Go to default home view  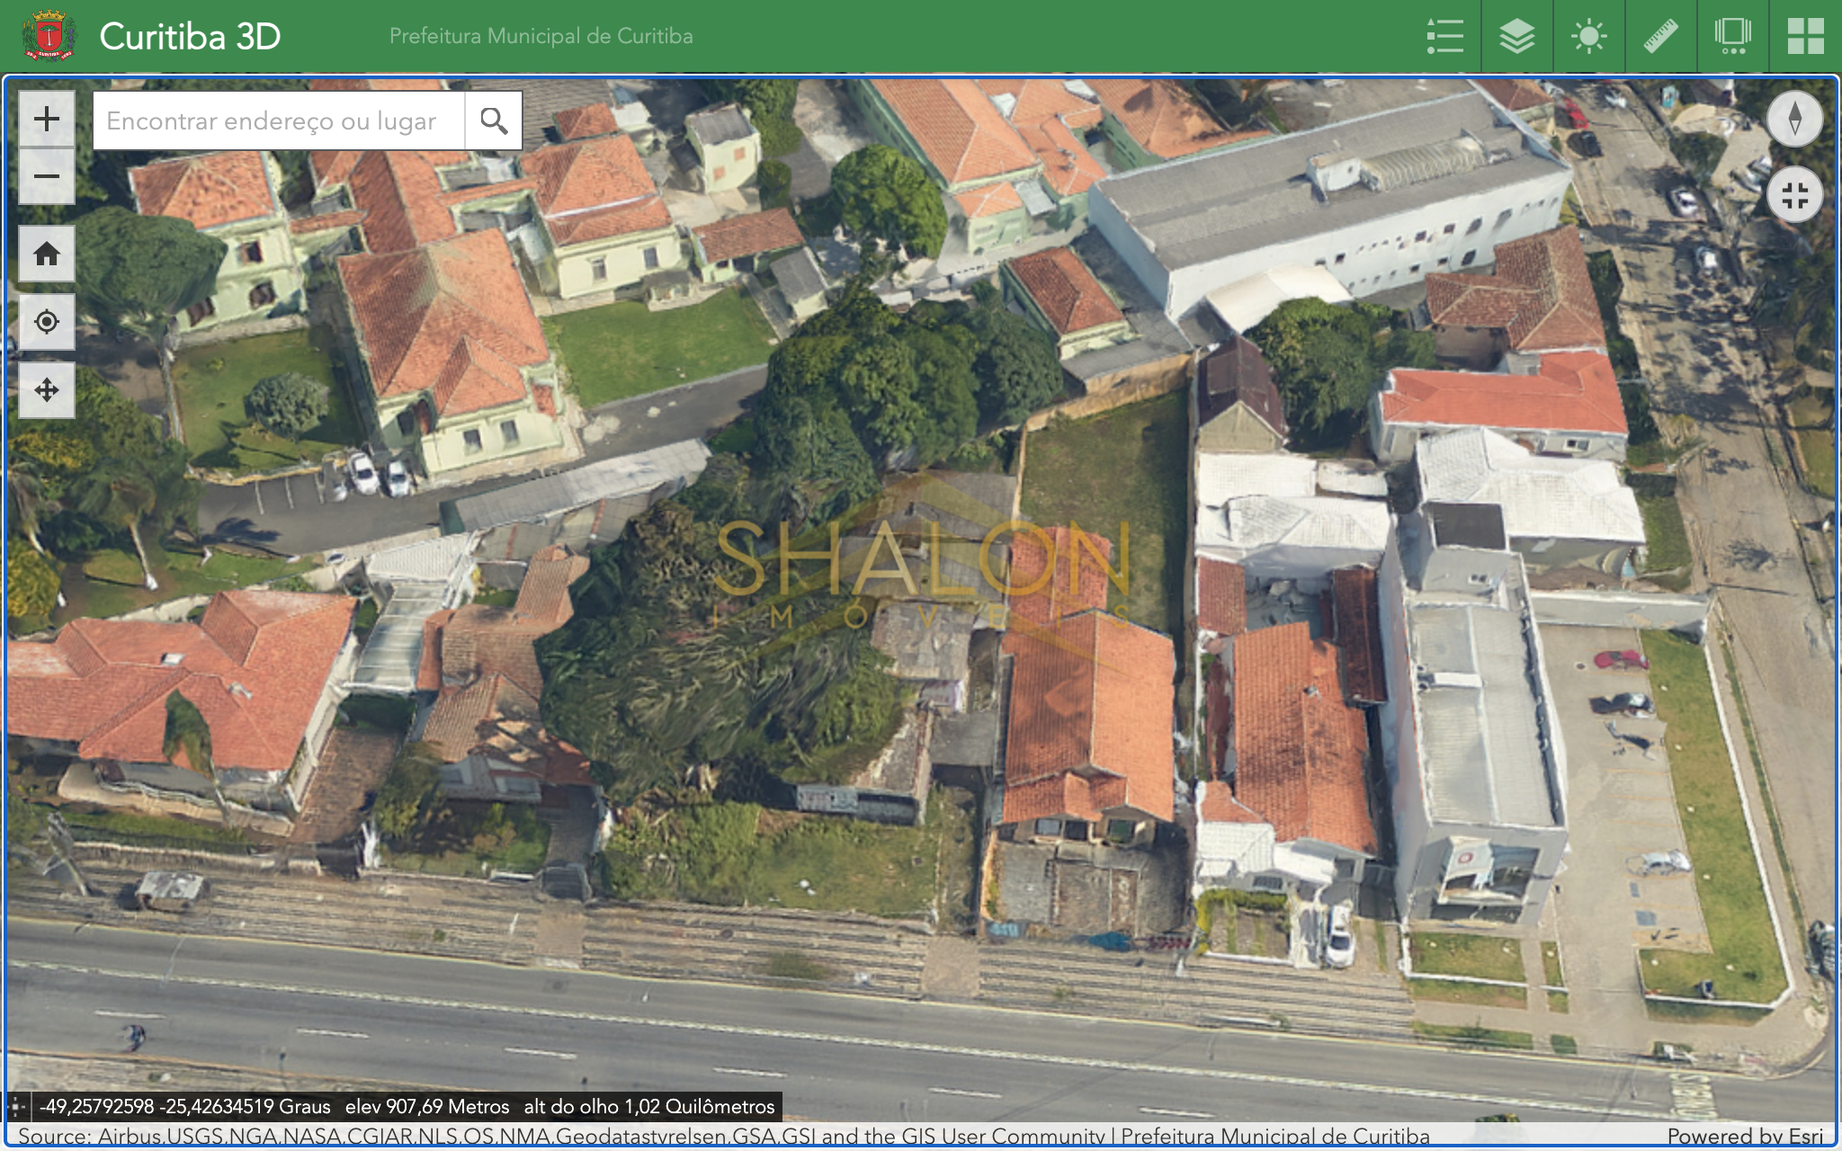[47, 254]
